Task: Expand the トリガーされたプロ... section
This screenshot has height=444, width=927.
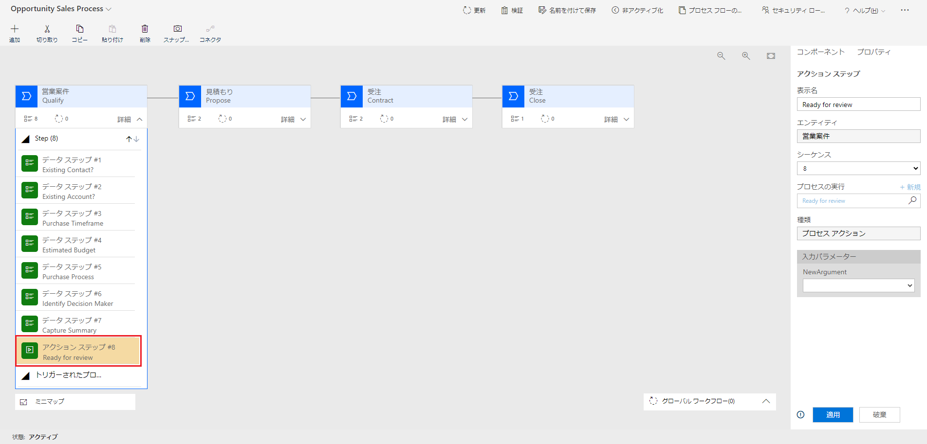Action: 26,375
